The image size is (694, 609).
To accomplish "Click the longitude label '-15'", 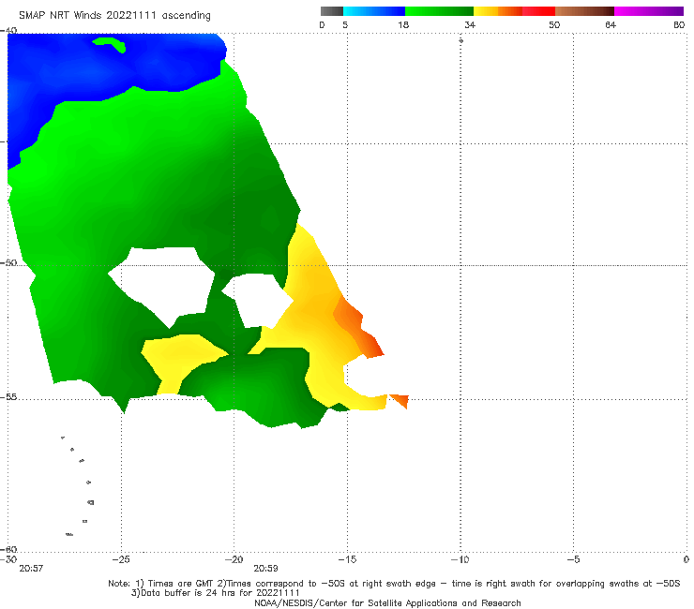I will pos(347,559).
